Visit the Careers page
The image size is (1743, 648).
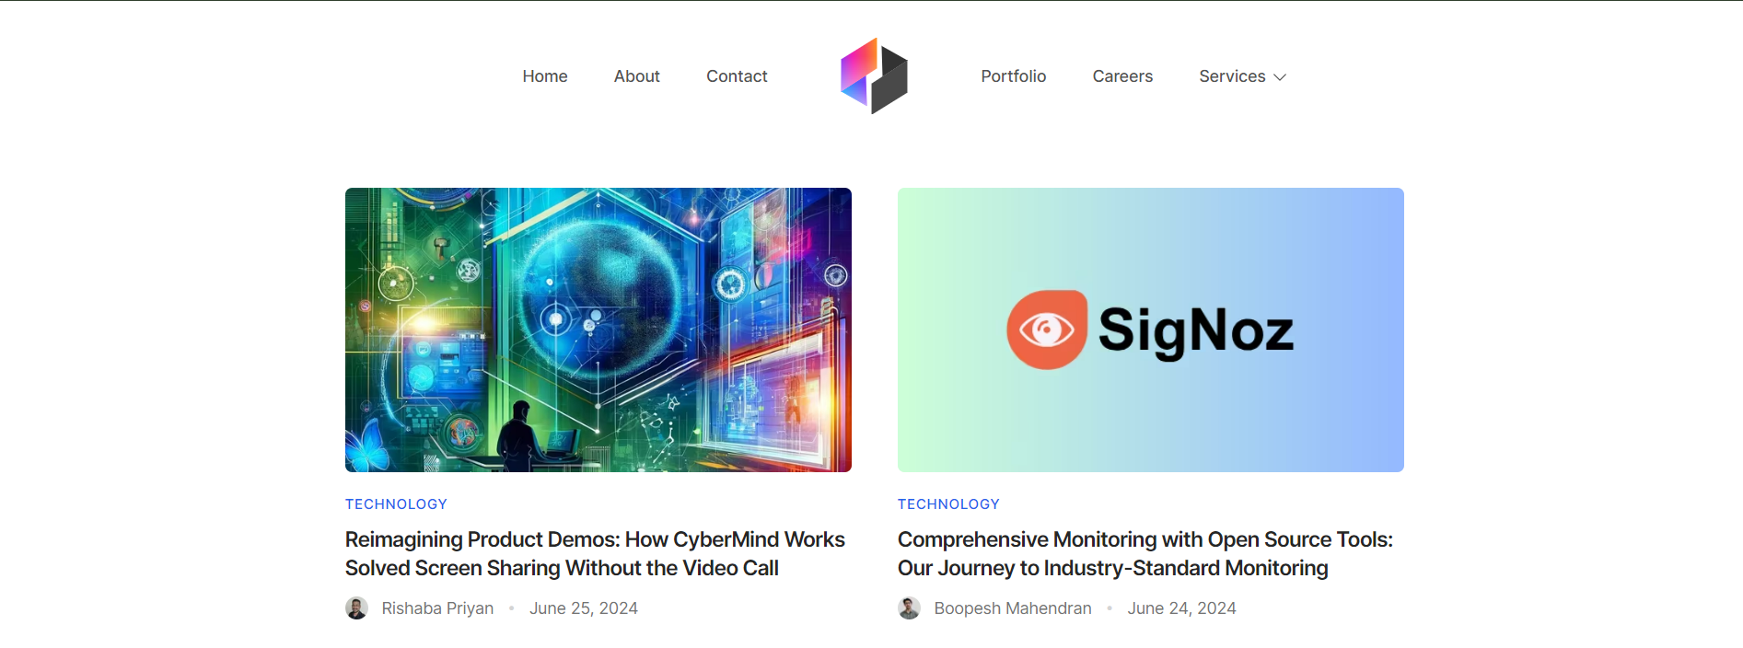click(1122, 76)
